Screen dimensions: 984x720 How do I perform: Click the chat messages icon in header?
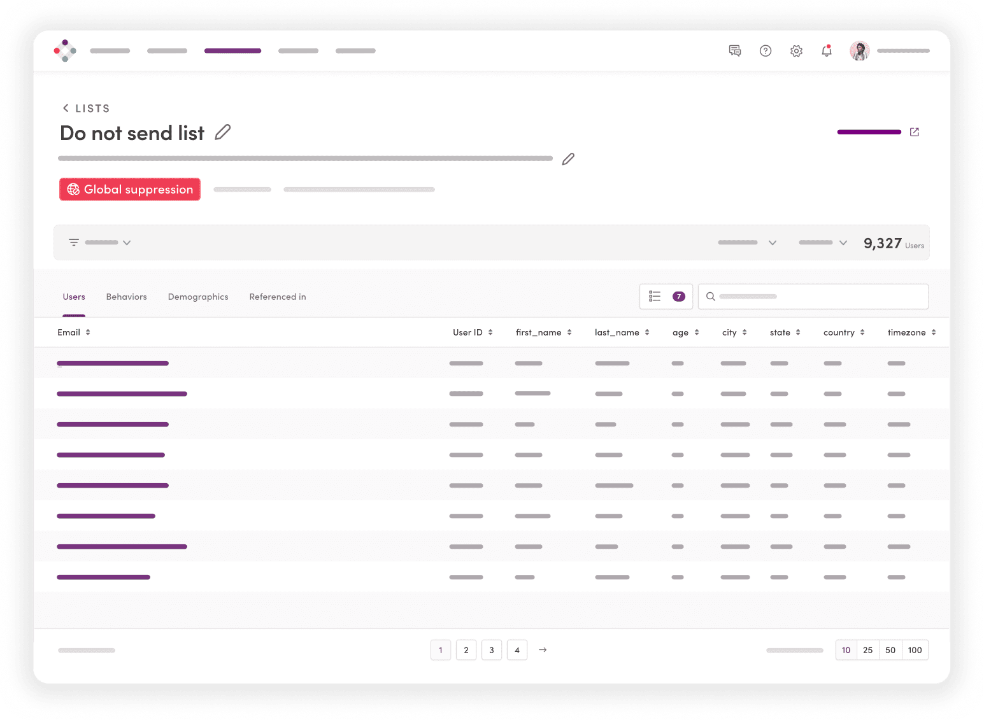pyautogui.click(x=734, y=51)
